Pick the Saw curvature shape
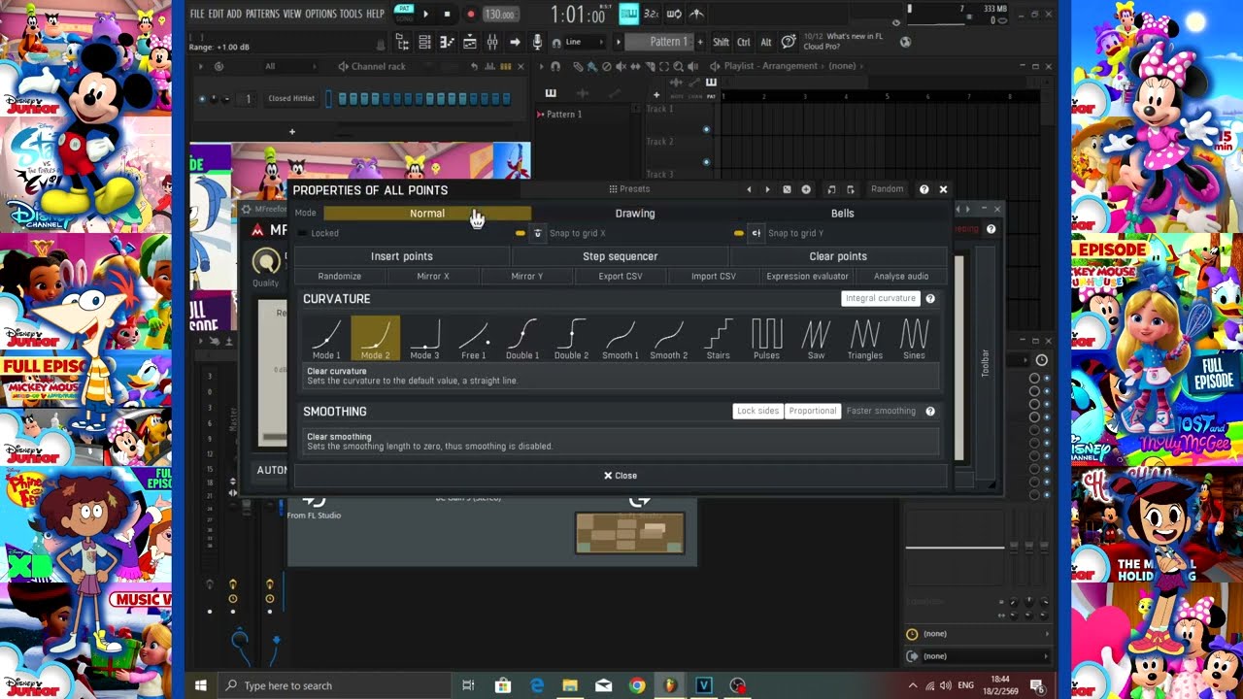Image resolution: width=1243 pixels, height=699 pixels. (816, 338)
